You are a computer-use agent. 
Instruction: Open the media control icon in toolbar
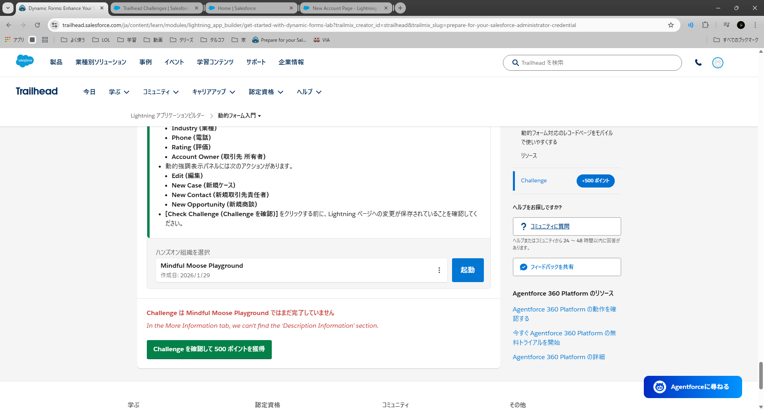click(726, 25)
